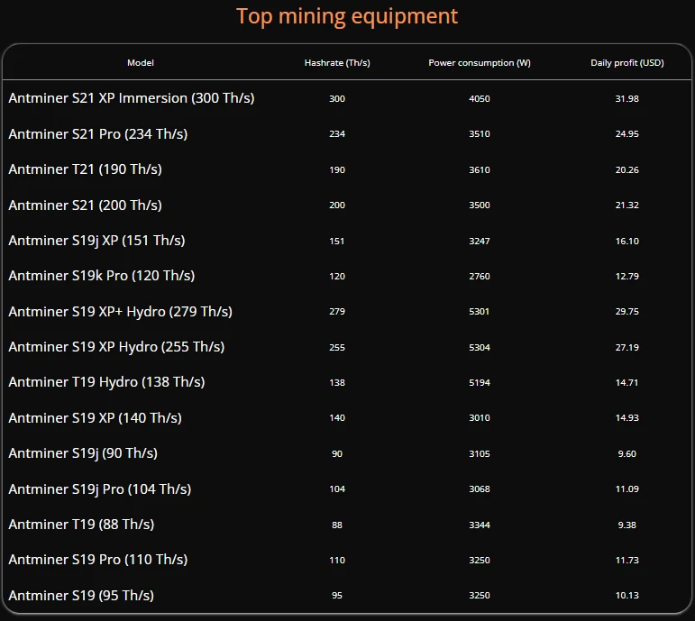Click hashrate value 120

[337, 276]
